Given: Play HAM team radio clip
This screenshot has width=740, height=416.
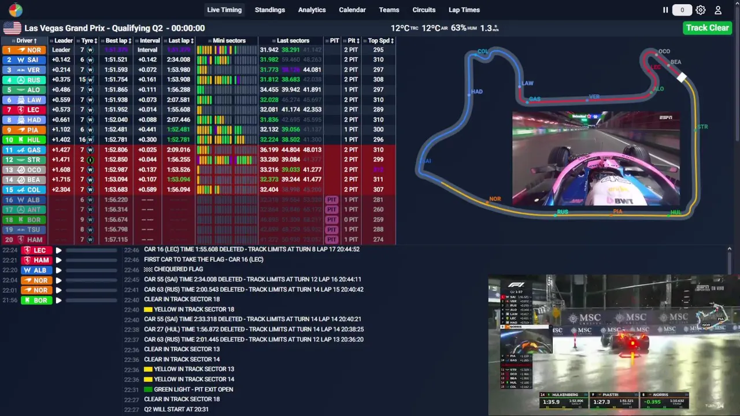Looking at the screenshot, I should pos(58,260).
